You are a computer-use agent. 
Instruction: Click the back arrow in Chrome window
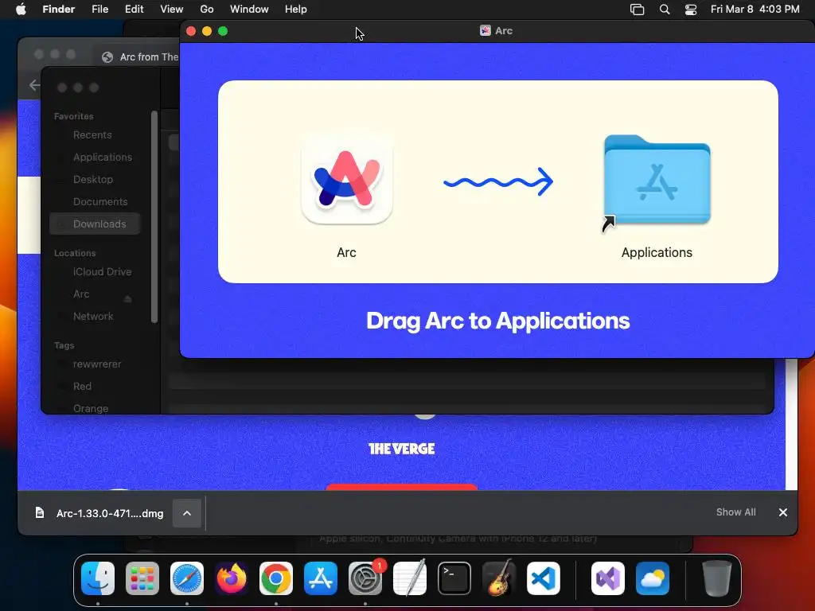(x=34, y=85)
